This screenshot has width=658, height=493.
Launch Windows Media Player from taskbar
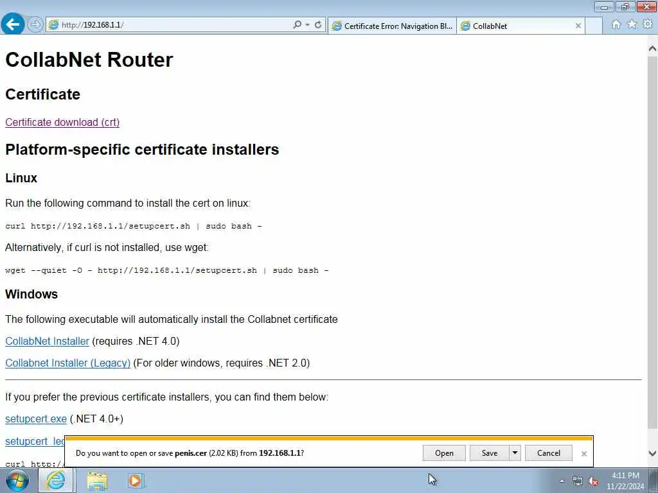[x=136, y=481]
